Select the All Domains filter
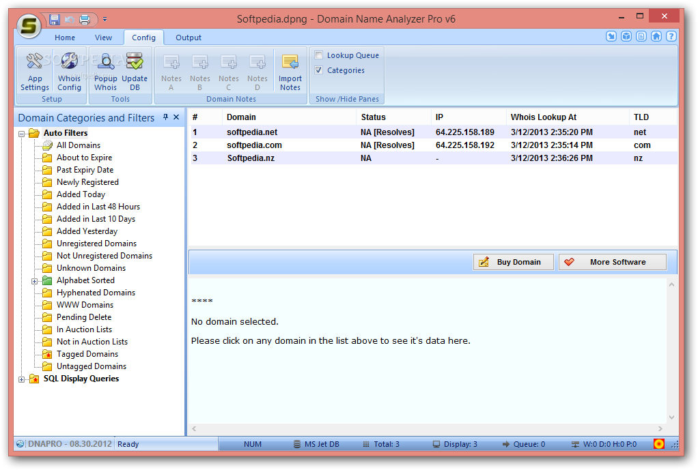The image size is (698, 470). pyautogui.click(x=79, y=145)
